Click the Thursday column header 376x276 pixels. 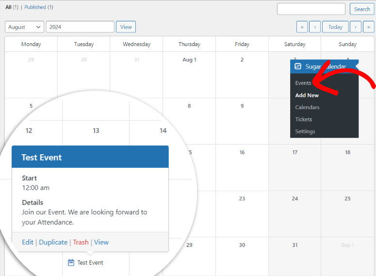[189, 44]
